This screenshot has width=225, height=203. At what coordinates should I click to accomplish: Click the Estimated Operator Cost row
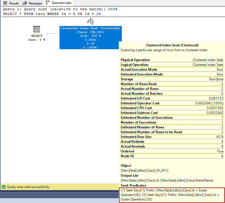(x=172, y=103)
